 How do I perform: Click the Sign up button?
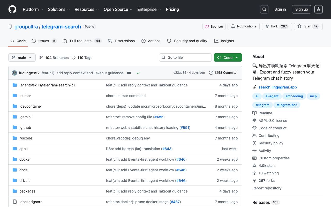pyautogui.click(x=302, y=9)
